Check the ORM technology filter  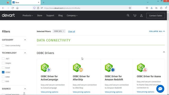tap(3, 77)
